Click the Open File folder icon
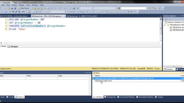Screen dimensions: 184x103 [9, 8]
